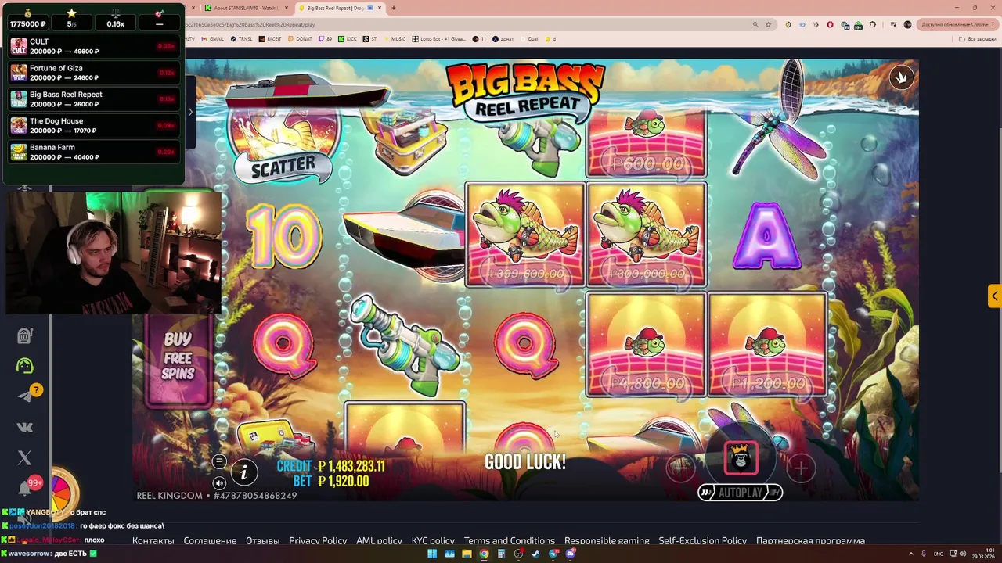Screen dimensions: 1002x563
Task: Switch to About STANISLAW89 browser tab
Action: click(246, 8)
